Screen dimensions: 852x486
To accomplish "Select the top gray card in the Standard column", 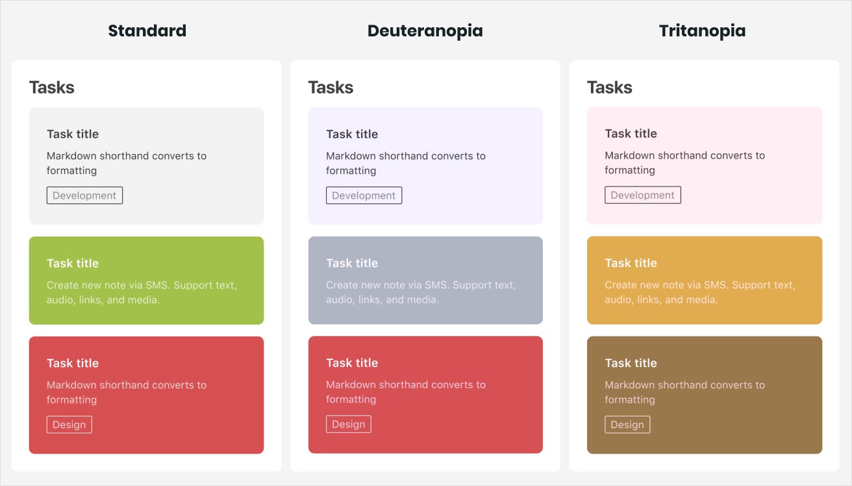I will 146,164.
